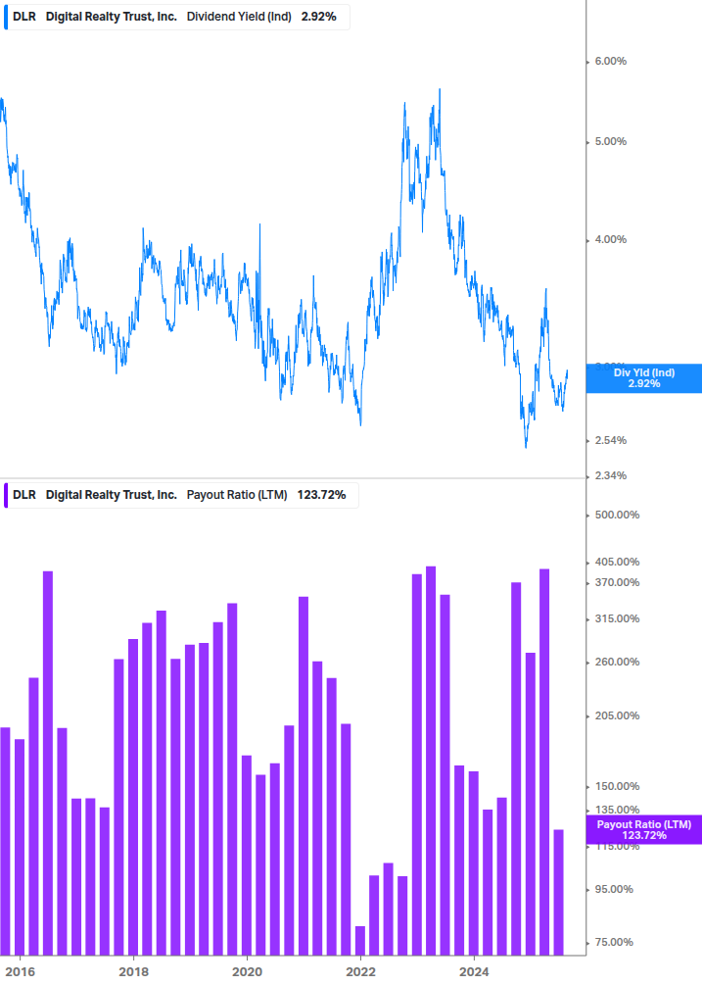Click the 5.00% axis label
This screenshot has height=985, width=702.
[610, 142]
